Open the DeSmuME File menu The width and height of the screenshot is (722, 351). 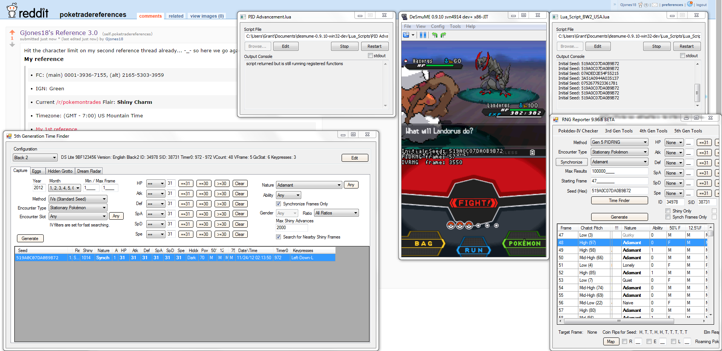click(x=408, y=26)
